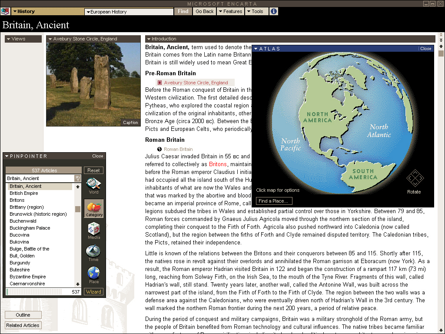Click Reset in Pinpointer
Screen dimensions: 445x334
coord(93,170)
